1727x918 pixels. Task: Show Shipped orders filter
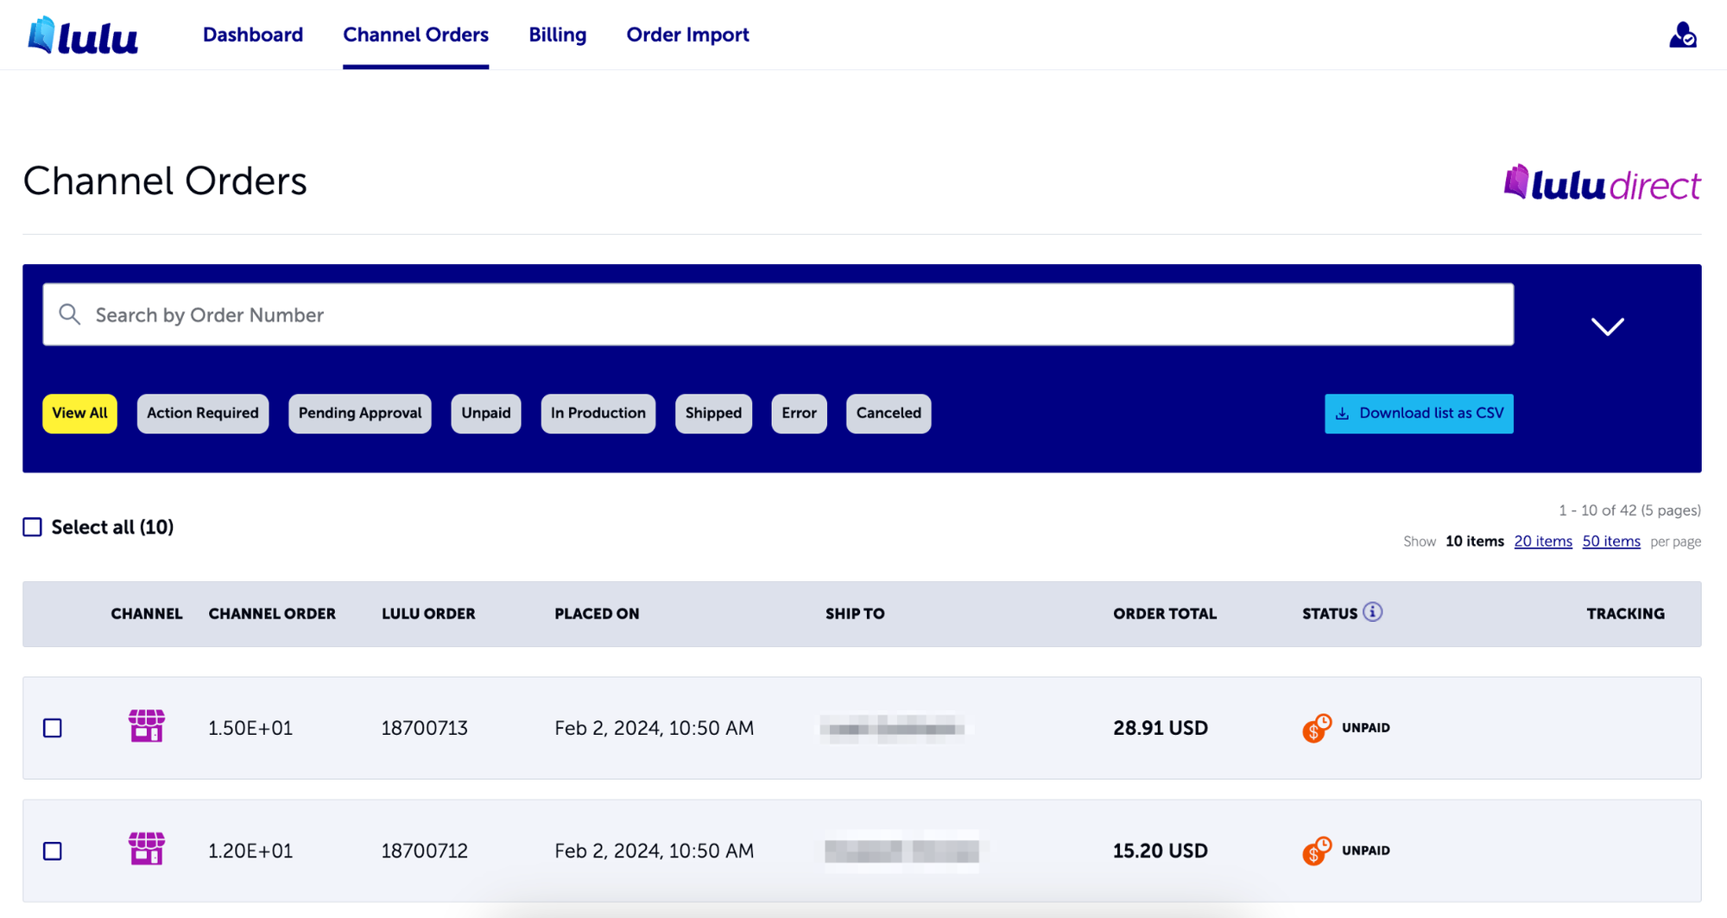[x=713, y=413]
